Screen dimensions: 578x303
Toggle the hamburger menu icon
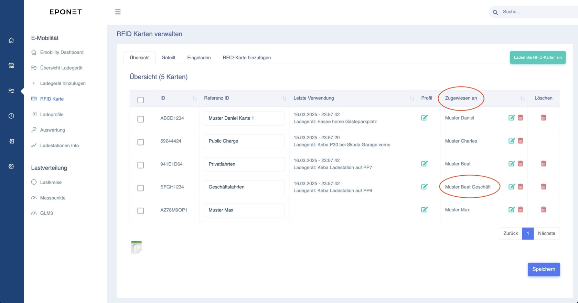coord(118,12)
